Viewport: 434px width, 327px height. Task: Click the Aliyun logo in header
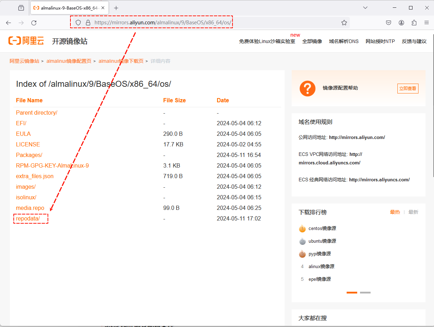point(26,41)
